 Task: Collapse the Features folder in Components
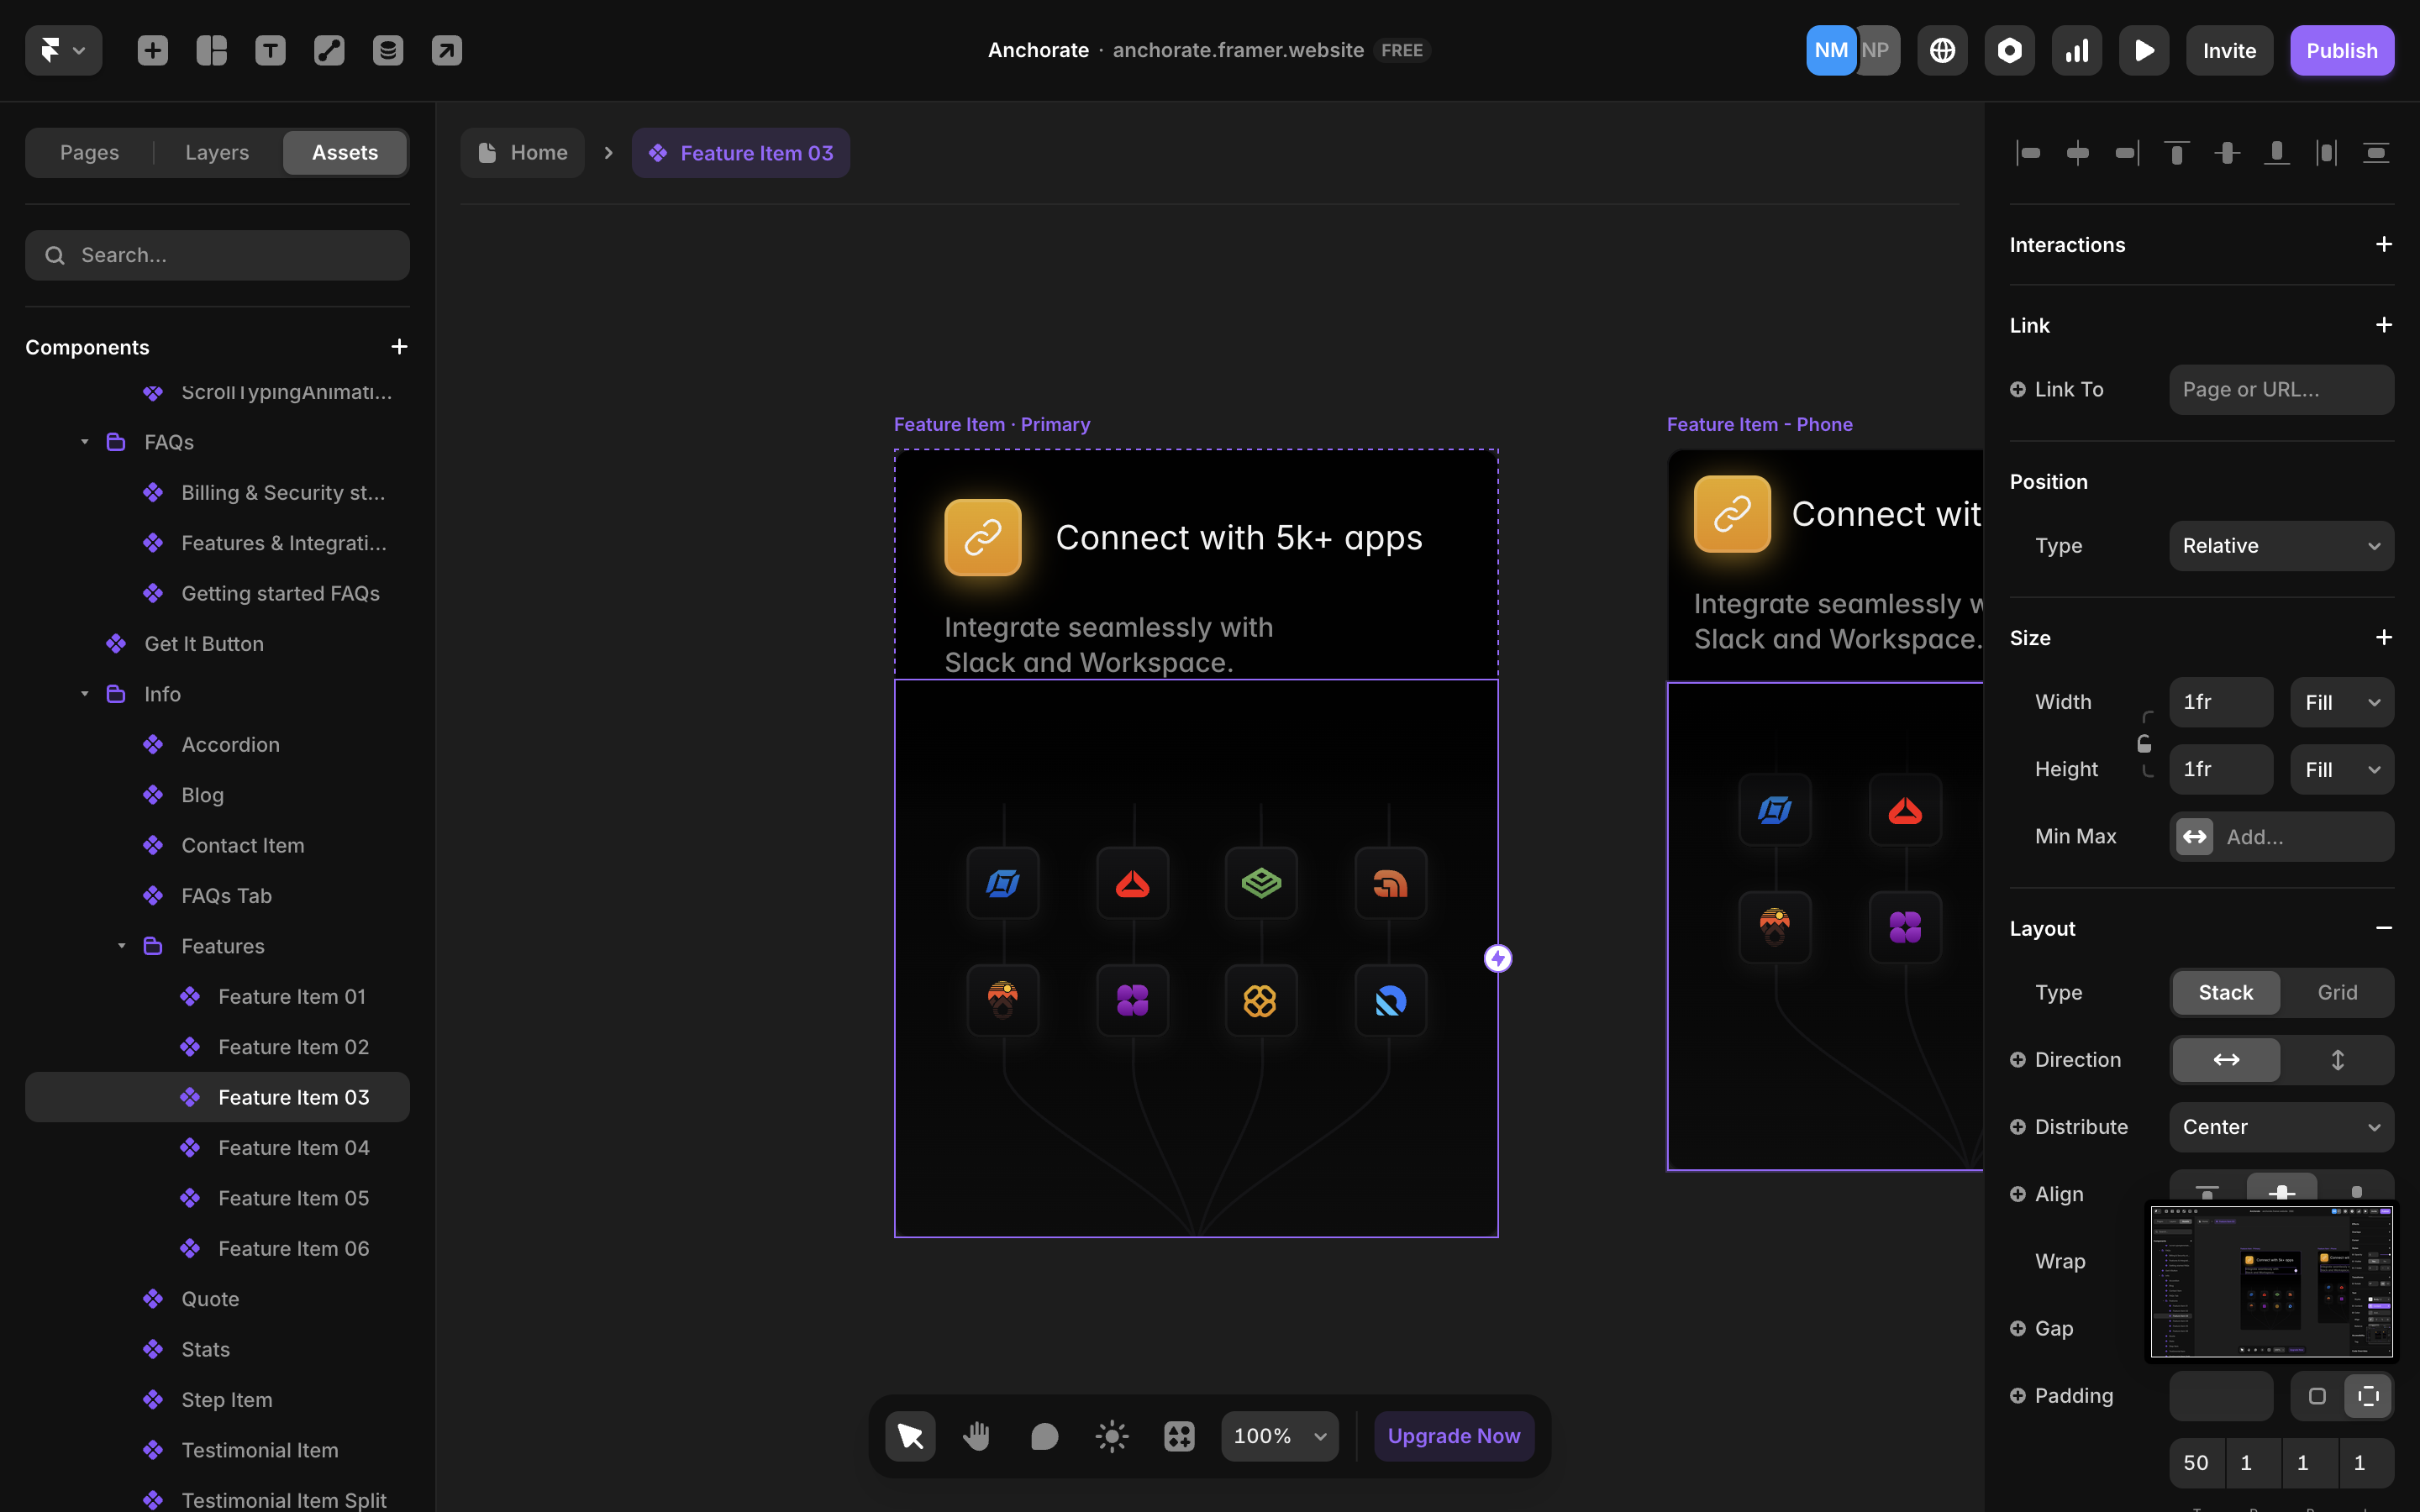pos(122,946)
